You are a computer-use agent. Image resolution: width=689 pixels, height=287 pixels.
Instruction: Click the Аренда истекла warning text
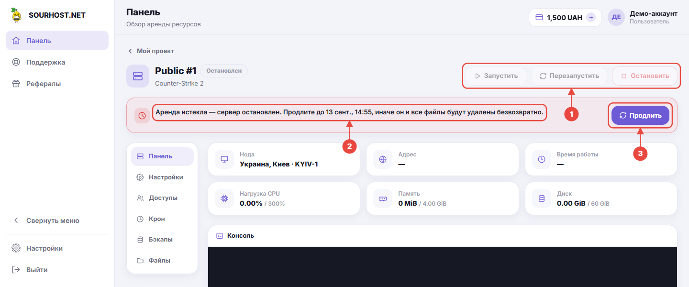350,113
